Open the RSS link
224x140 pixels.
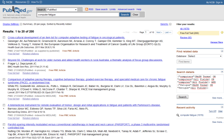tap(91, 9)
